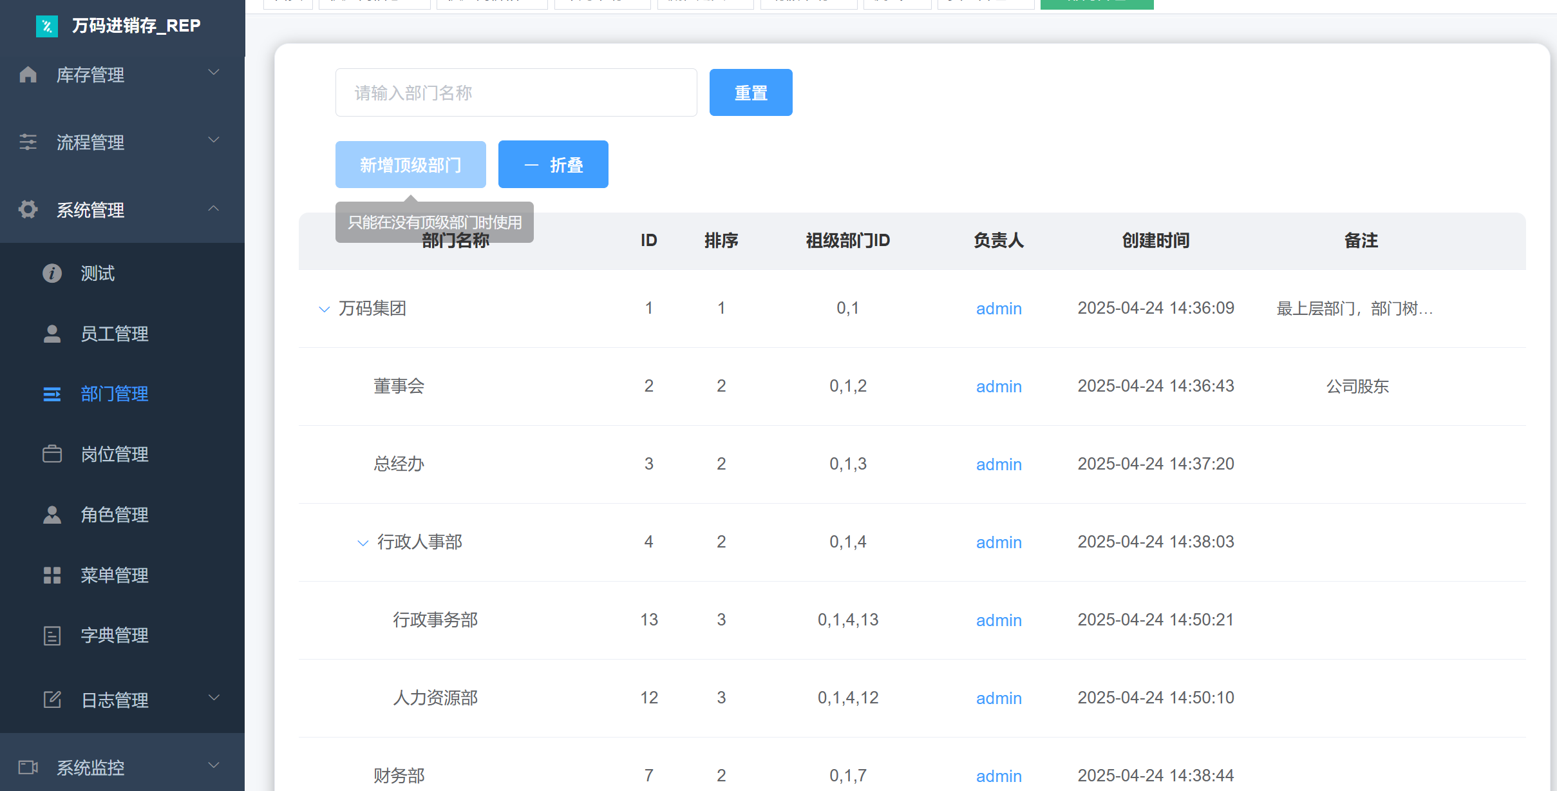Click the edit icon beside 日志管理
The image size is (1557, 791).
(x=52, y=700)
